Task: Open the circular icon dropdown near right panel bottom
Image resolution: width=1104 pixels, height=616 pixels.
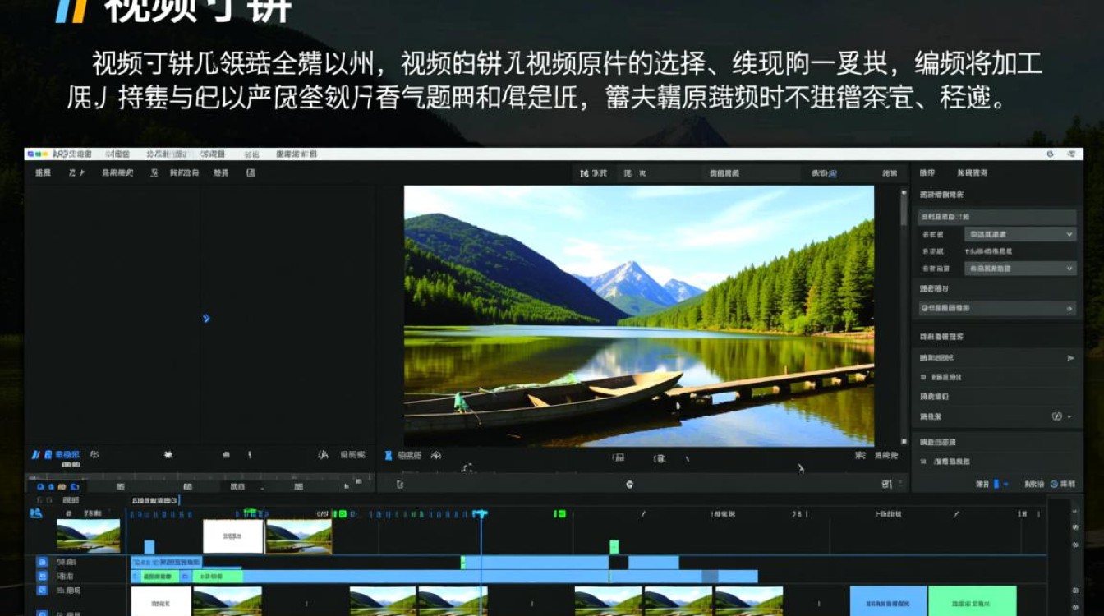Action: 1062,417
